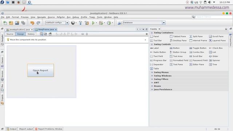The width and height of the screenshot is (233, 131).
Task: Expand the Swing Windows palette category
Action: click(x=152, y=76)
